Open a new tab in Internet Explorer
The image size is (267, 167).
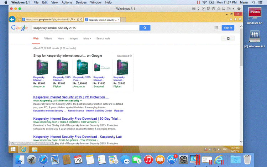(x=123, y=20)
